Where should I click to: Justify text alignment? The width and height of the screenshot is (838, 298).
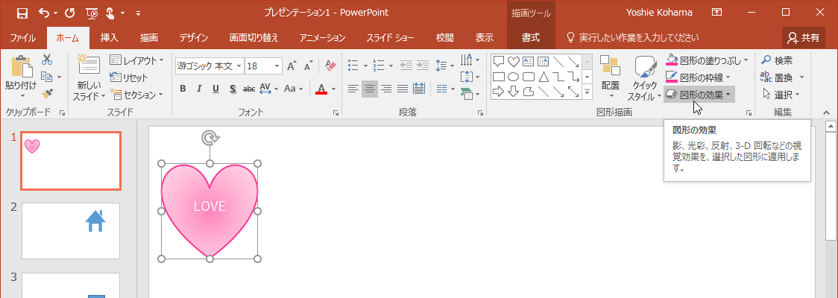pos(403,89)
